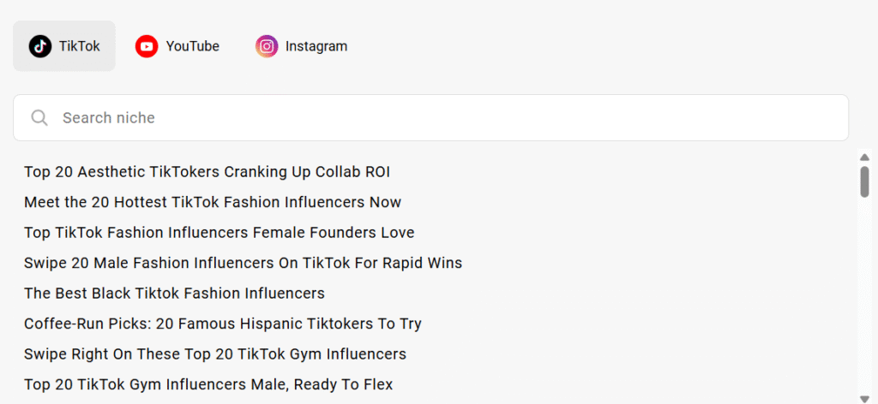Viewport: 878px width, 404px height.
Task: Open Swipe Right Top 20 Gym Influencers link
Action: pos(214,354)
